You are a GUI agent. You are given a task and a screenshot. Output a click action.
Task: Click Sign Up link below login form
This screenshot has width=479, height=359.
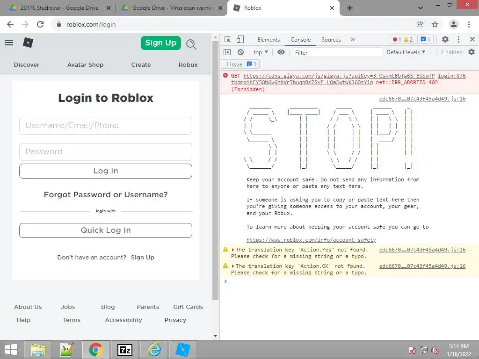[x=142, y=258]
